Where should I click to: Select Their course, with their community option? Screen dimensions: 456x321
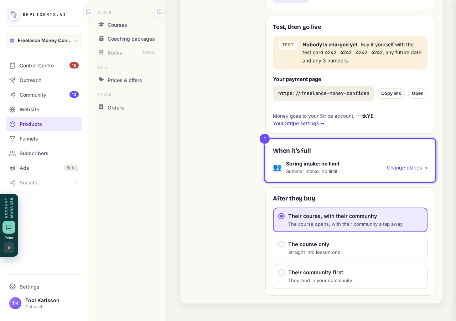tap(350, 220)
